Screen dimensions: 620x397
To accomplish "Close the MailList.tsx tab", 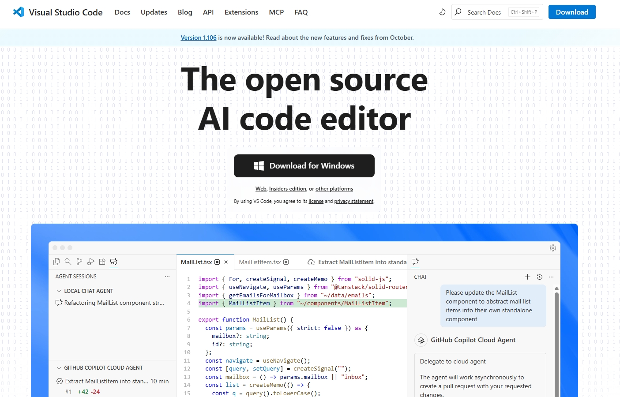I will coord(226,262).
